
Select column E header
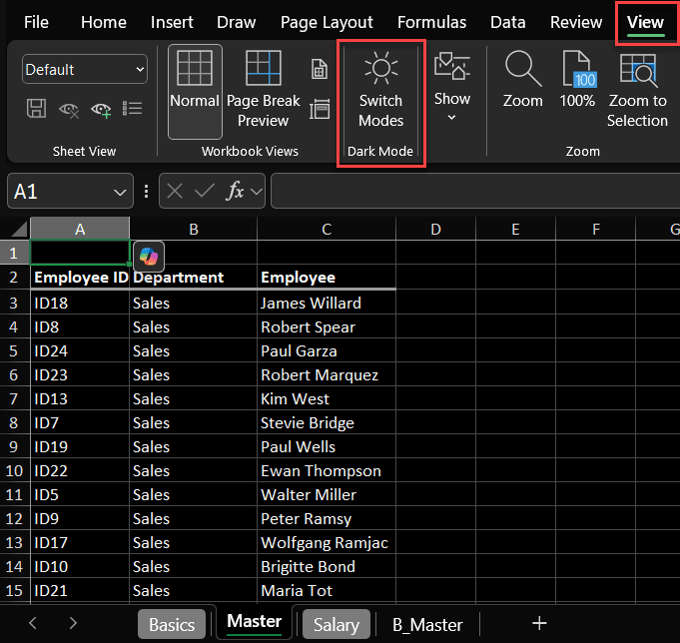click(x=515, y=229)
